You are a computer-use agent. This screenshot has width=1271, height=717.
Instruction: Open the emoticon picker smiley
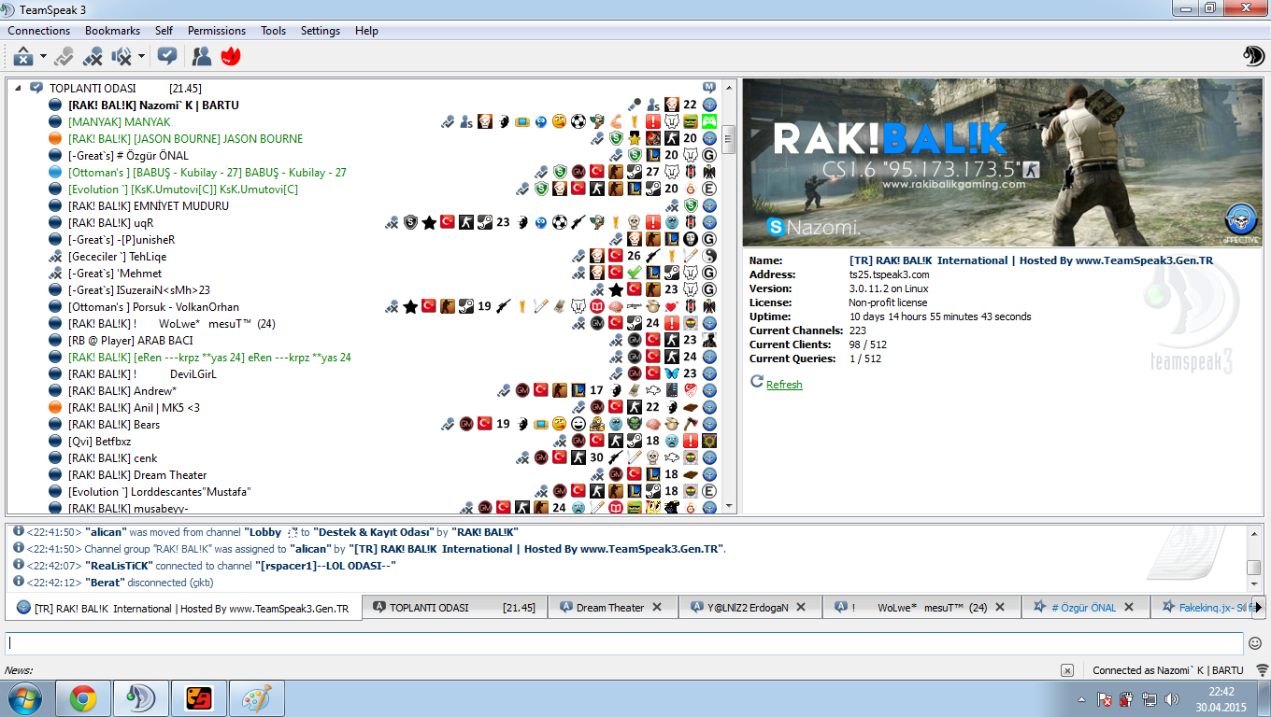[x=1255, y=643]
